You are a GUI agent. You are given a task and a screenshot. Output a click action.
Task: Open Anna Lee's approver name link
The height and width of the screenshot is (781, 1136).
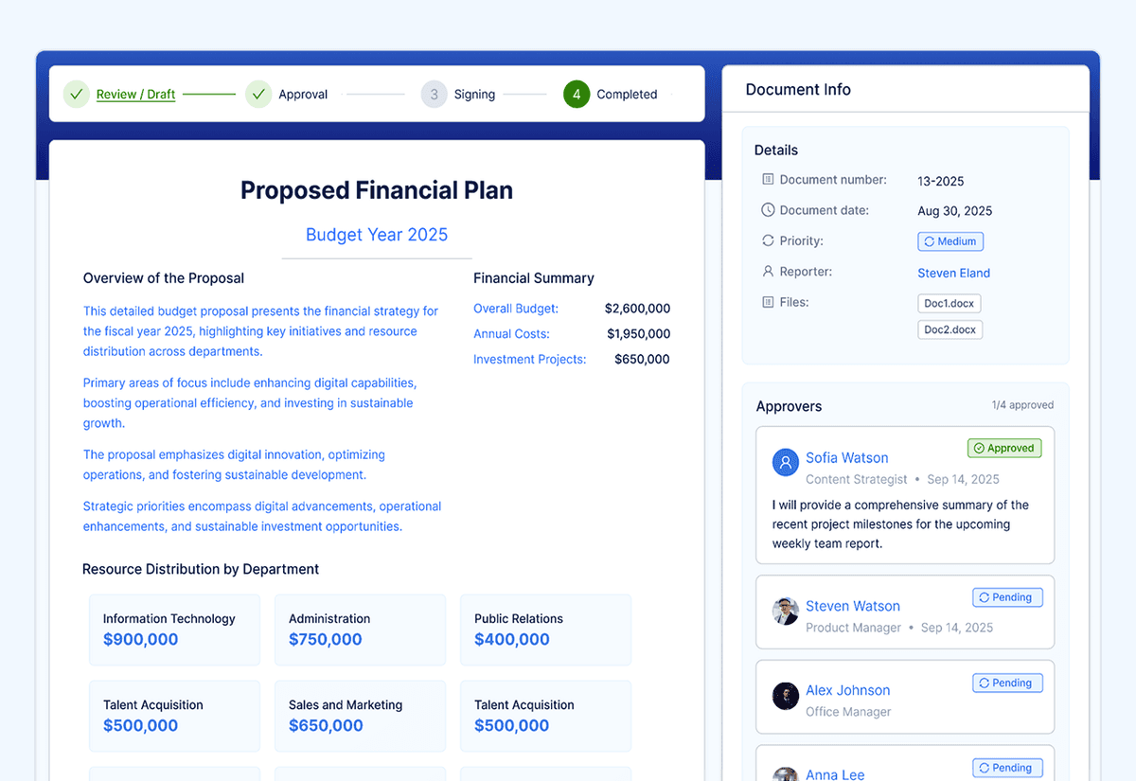click(x=835, y=774)
